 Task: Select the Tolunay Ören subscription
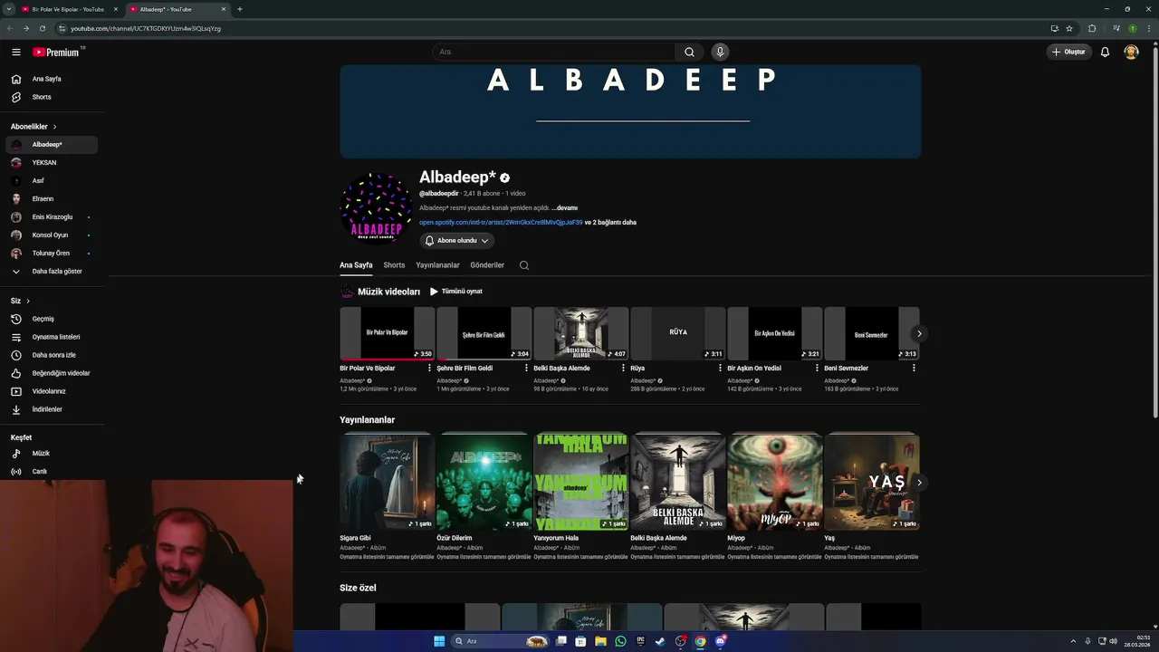coord(52,253)
